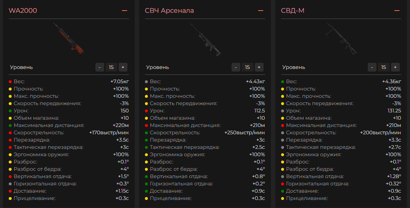The width and height of the screenshot is (410, 208).
Task: Click red dot beside СВД-М Горизонтальная отдача
Action: point(283,184)
